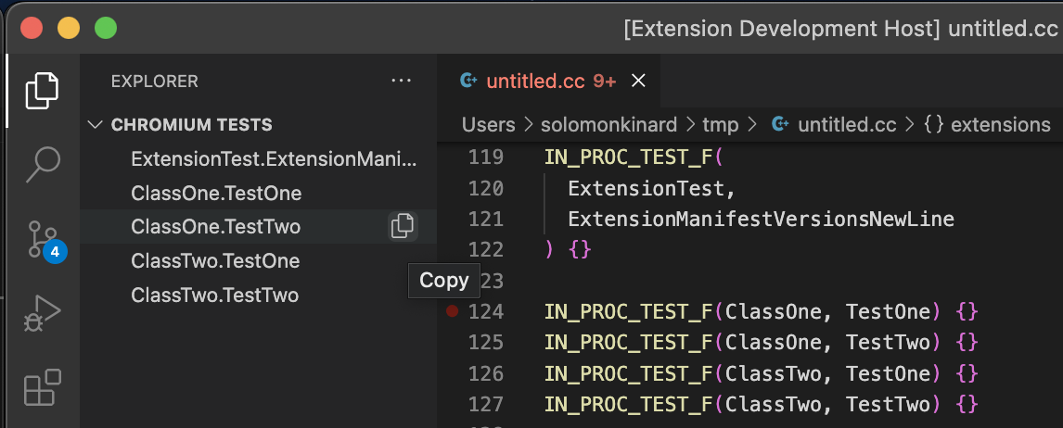The height and width of the screenshot is (428, 1063).
Task: Open the Run and Debug view
Action: (42, 314)
